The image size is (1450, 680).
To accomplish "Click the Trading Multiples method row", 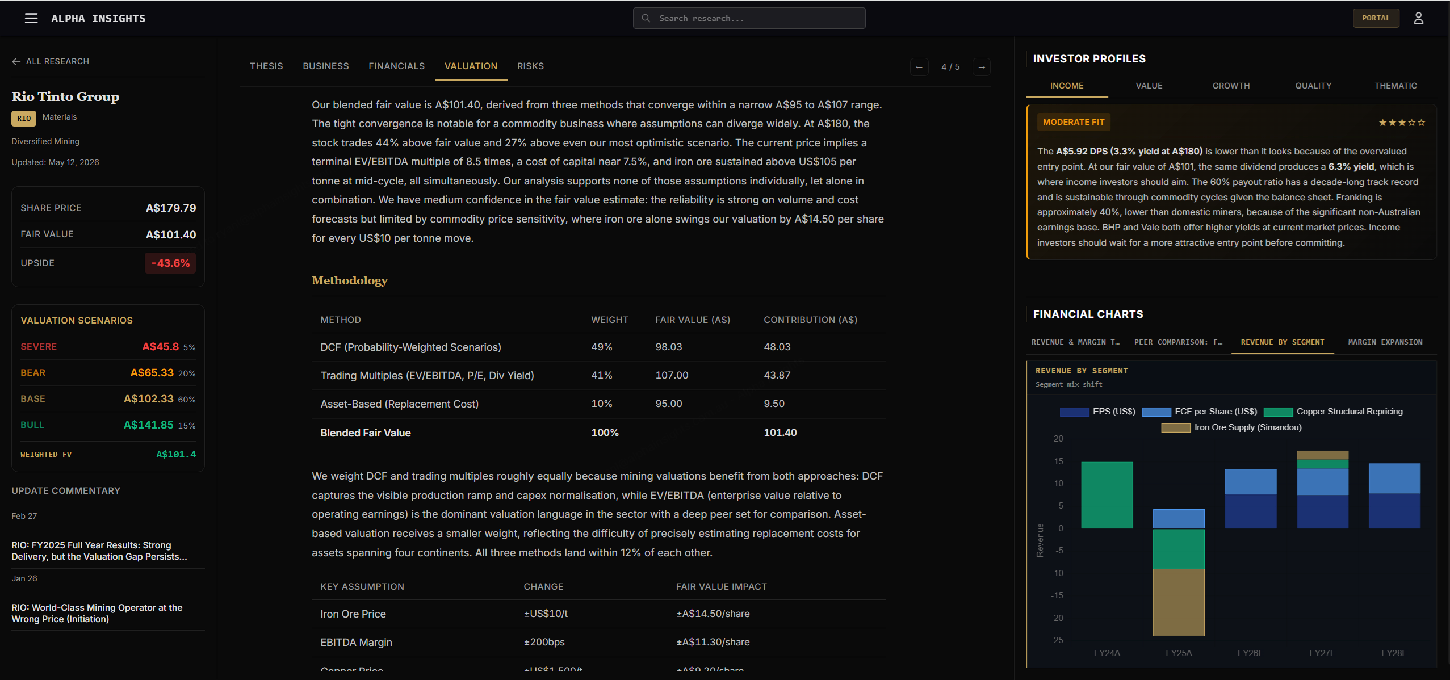I will point(598,376).
